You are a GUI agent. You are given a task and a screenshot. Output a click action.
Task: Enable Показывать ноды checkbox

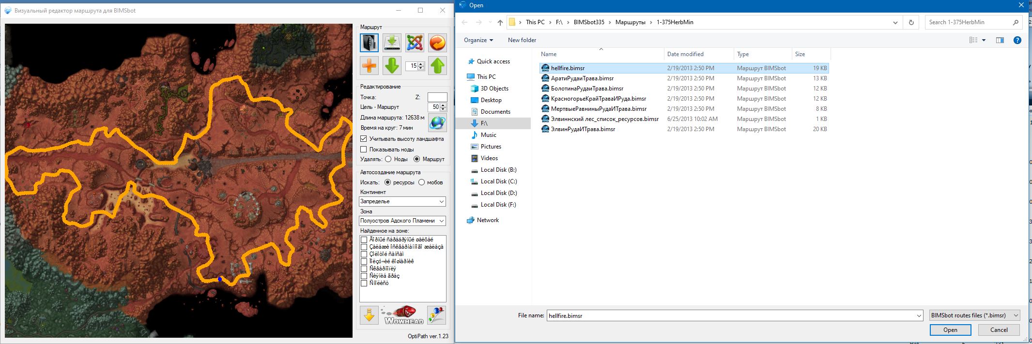(x=364, y=150)
